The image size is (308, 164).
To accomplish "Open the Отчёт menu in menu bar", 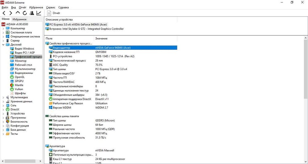I will pyautogui.click(x=22, y=7).
